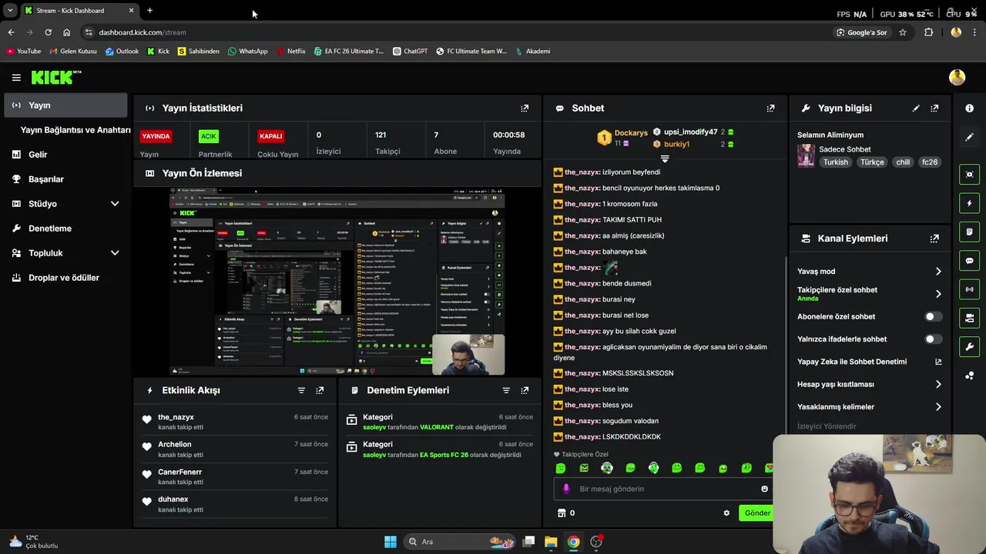This screenshot has height=554, width=986.
Task: Open Yasaklanmış kelimeler options
Action: coord(869,407)
